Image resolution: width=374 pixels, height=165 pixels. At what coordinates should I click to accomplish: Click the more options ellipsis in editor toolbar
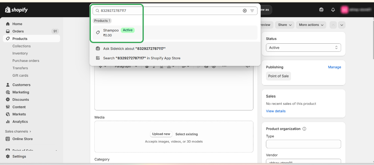224,66
